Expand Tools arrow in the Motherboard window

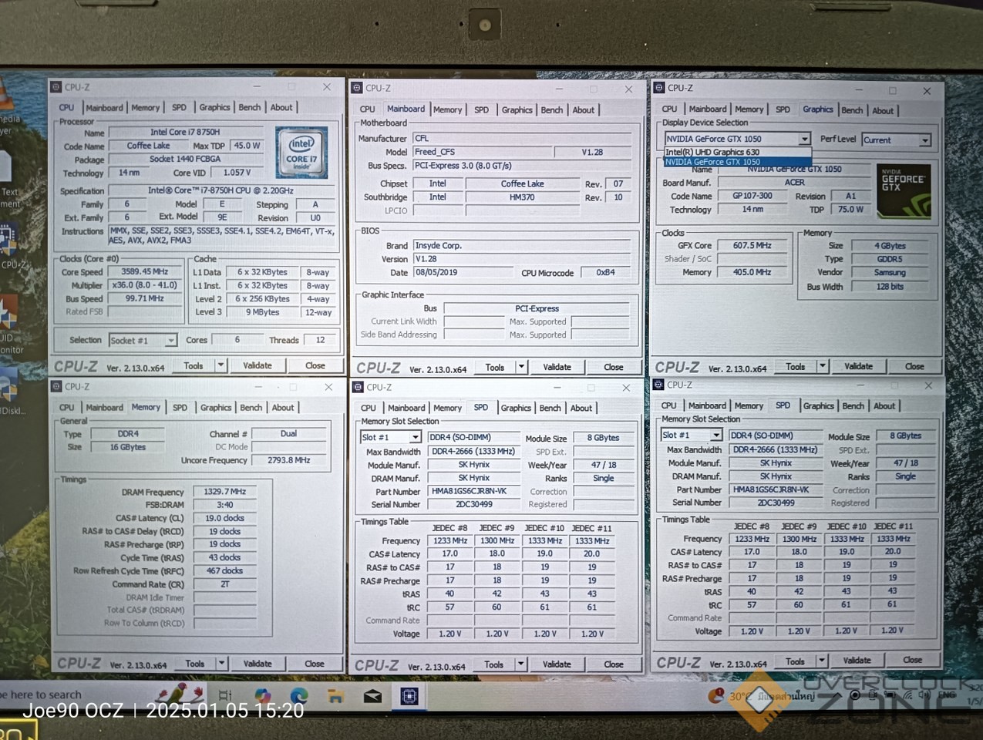click(521, 368)
